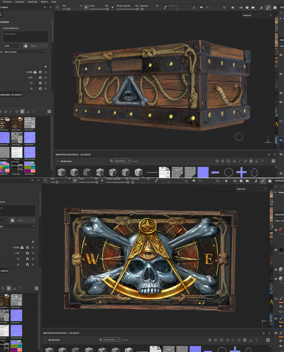284x352 pixels.
Task: Open the 2048 size dropdown in upper settings panel
Action: tap(13, 46)
